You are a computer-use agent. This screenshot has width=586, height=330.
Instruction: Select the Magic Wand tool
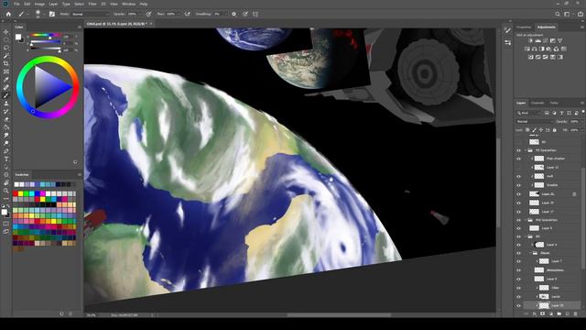click(x=6, y=56)
